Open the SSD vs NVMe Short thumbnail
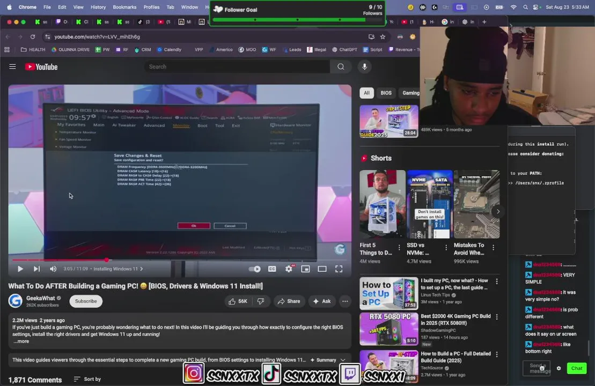 point(430,204)
